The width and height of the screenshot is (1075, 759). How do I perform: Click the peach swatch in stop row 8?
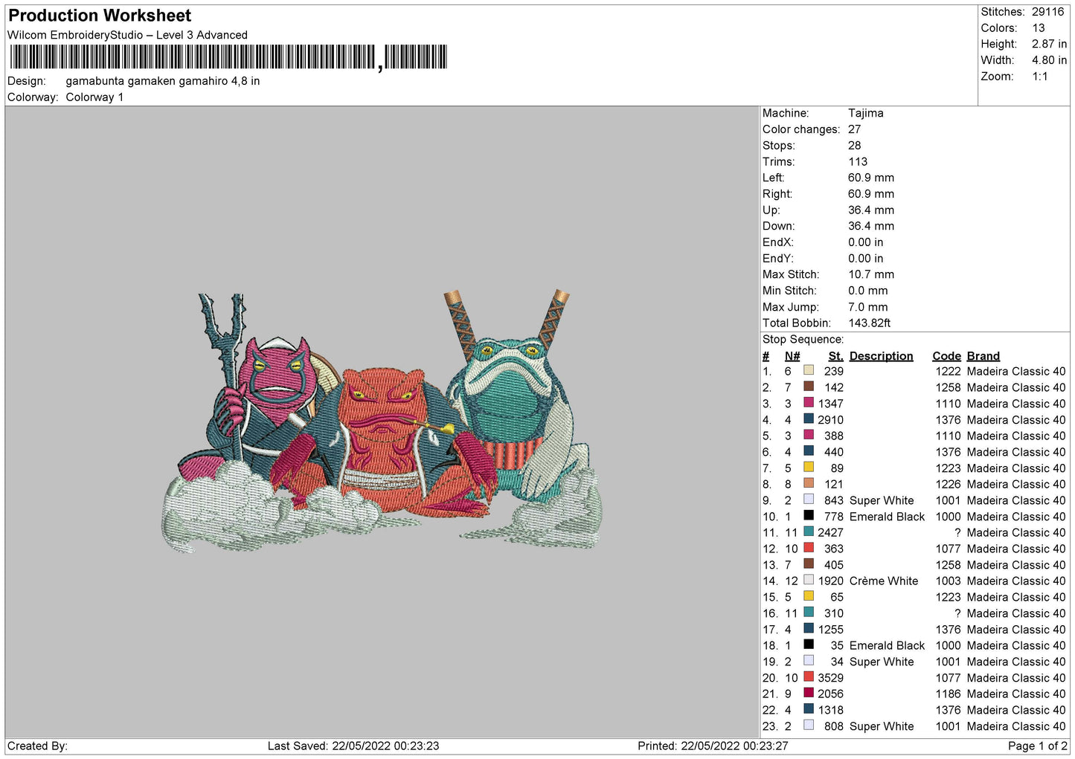(x=809, y=483)
